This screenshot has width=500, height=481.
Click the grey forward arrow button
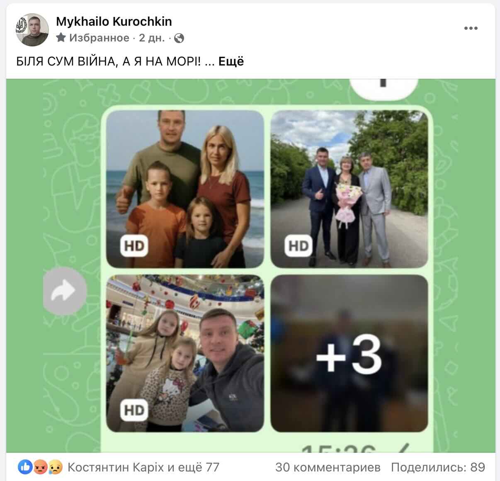tap(64, 291)
